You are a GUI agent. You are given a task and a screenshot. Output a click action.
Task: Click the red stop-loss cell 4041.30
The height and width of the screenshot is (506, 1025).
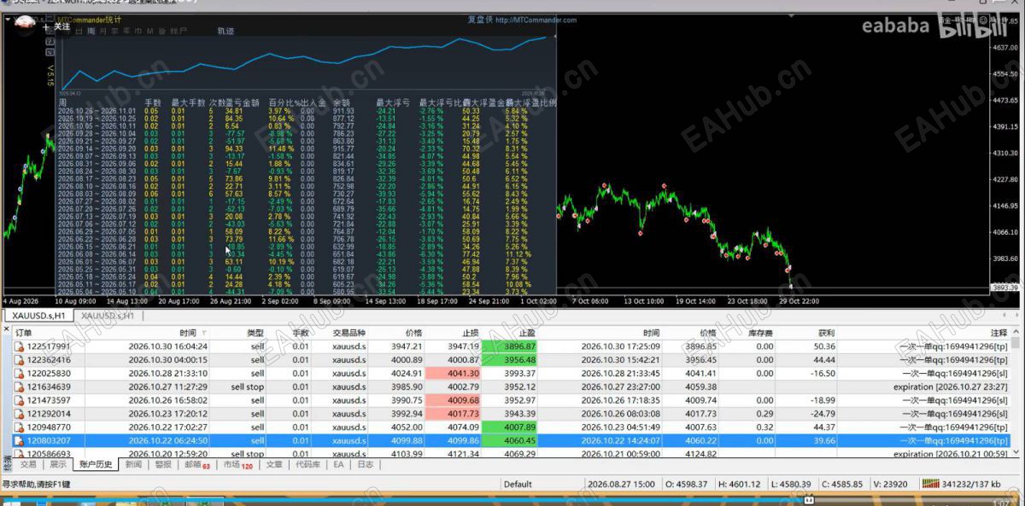[x=452, y=374]
